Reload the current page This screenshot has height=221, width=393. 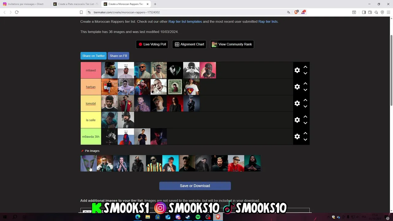tap(17, 12)
